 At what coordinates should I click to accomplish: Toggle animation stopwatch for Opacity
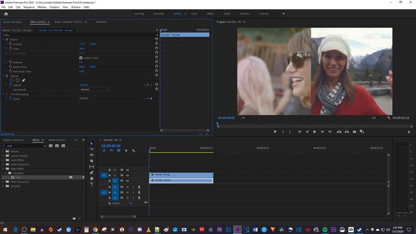pyautogui.click(x=10, y=85)
